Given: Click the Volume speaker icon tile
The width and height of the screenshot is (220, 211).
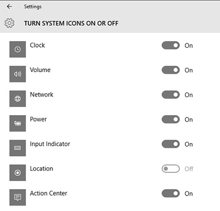Looking at the screenshot, I should pos(18,74).
